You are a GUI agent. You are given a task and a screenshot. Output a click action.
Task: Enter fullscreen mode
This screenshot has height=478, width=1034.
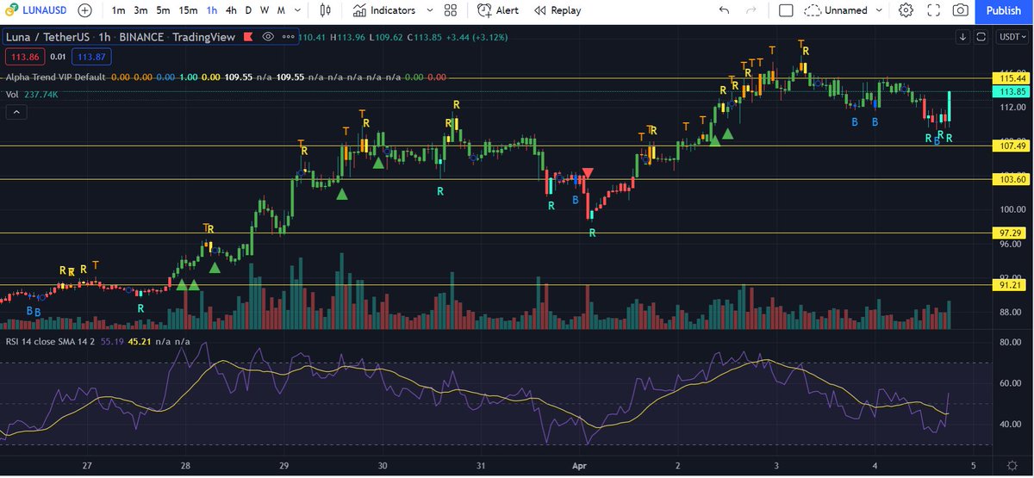pos(933,10)
